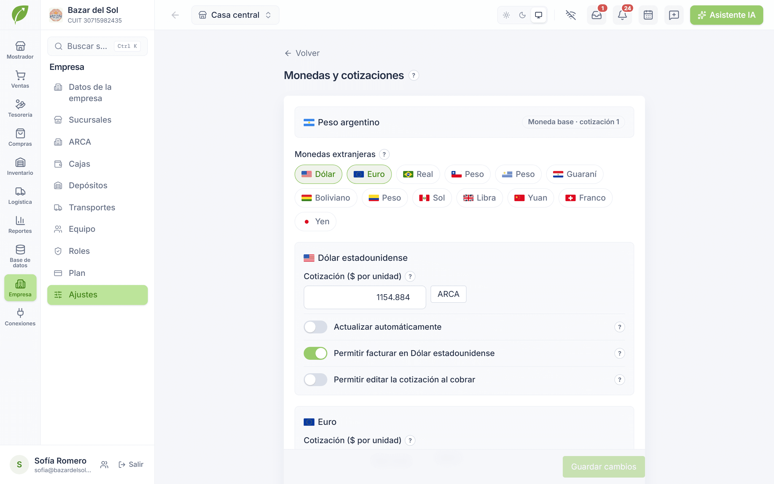Open the inbox with 1 badge
Screen dimensions: 774x484
pos(597,15)
